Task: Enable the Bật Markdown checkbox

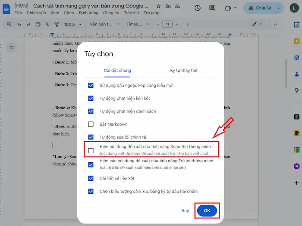Action: 91,124
